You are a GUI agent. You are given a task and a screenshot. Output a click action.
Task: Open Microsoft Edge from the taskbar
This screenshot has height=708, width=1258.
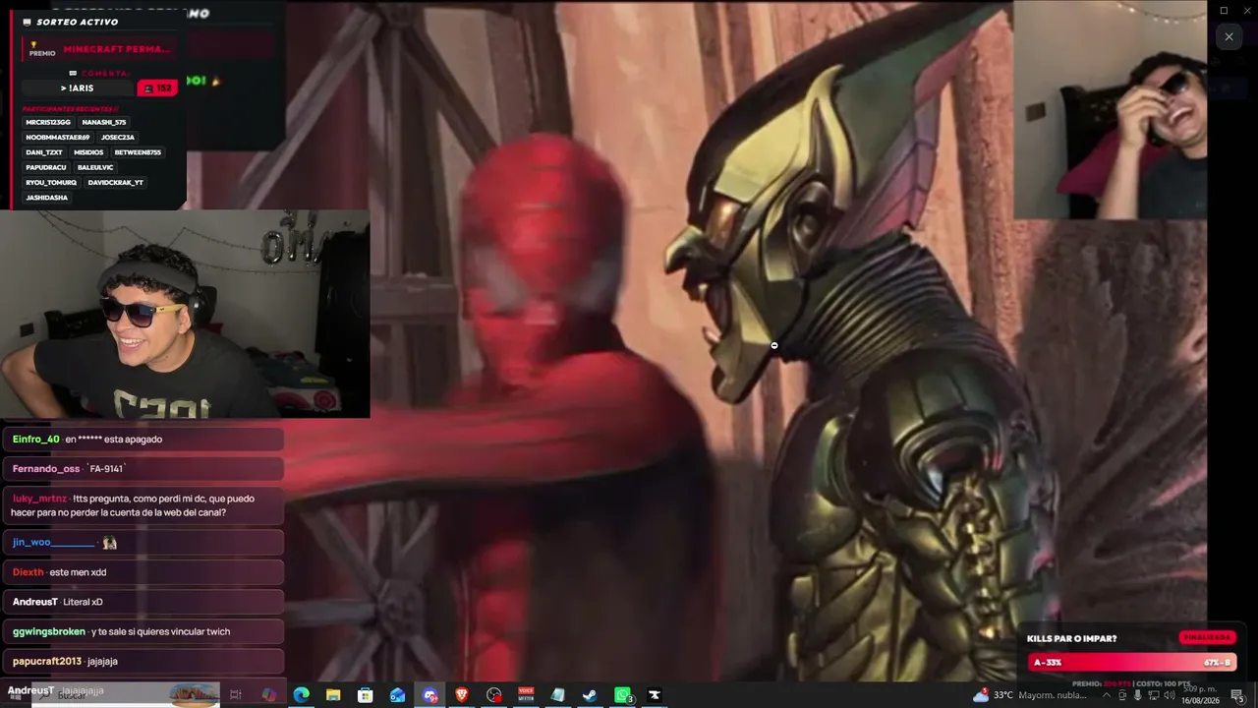[301, 695]
